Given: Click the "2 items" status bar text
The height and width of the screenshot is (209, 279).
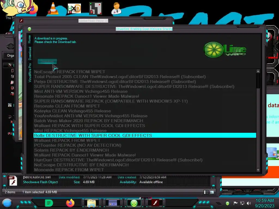Looking at the screenshot, I should (x=10, y=192).
